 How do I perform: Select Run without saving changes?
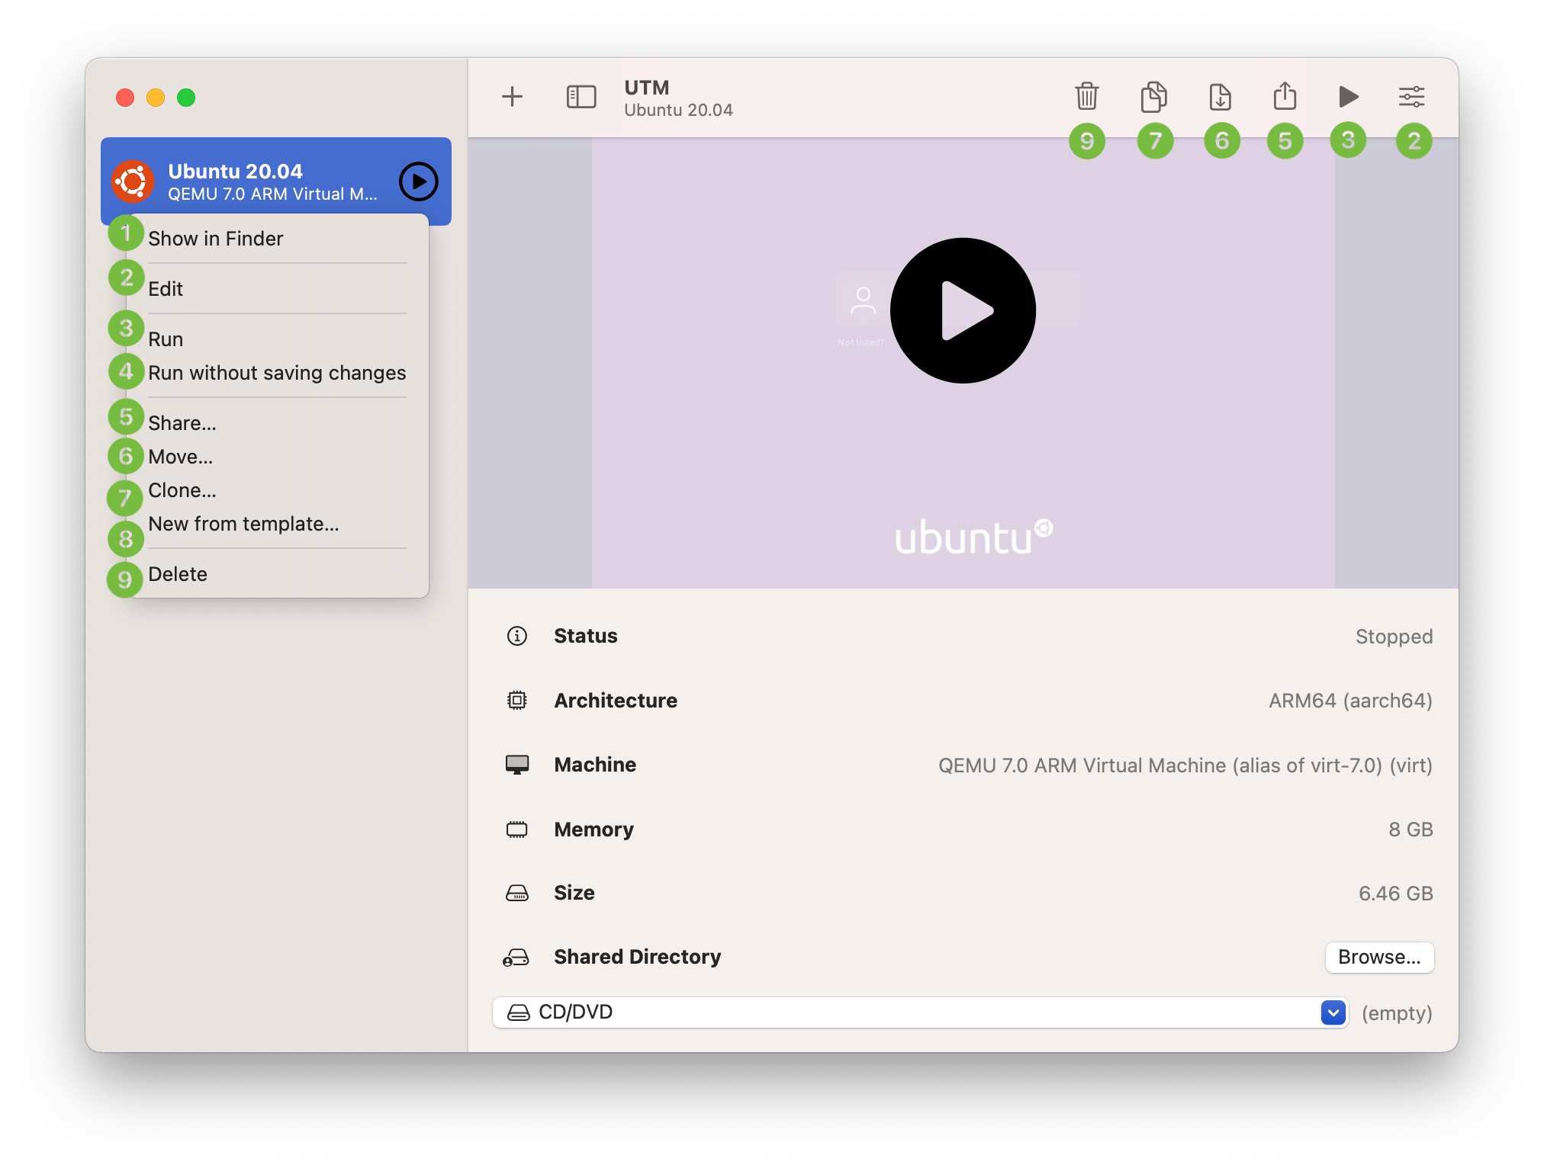point(277,373)
